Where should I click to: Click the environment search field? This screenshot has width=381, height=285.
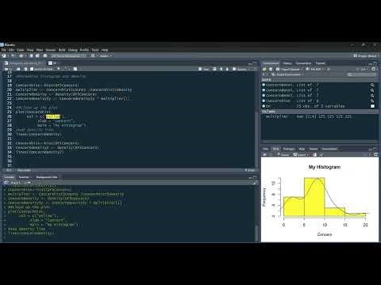click(361, 74)
